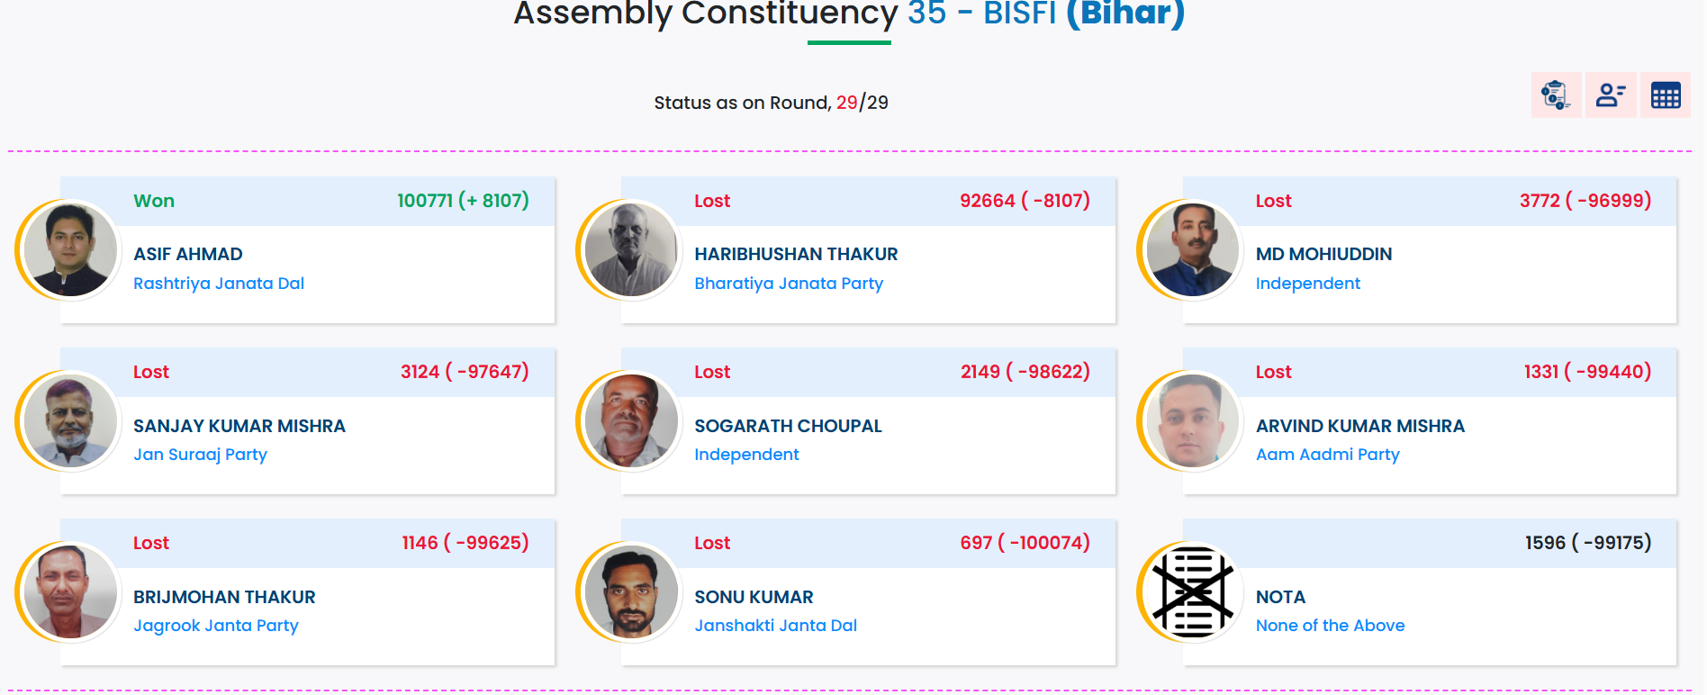Click Haribhushan Thakur's candidate photo
1707x695 pixels.
point(631,252)
